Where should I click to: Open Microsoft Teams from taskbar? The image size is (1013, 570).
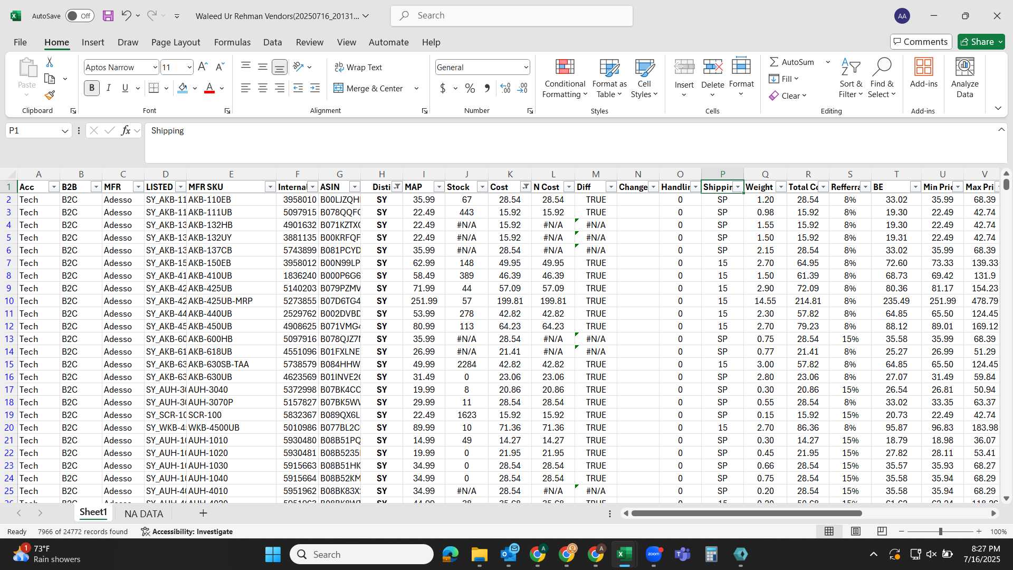[683, 554]
